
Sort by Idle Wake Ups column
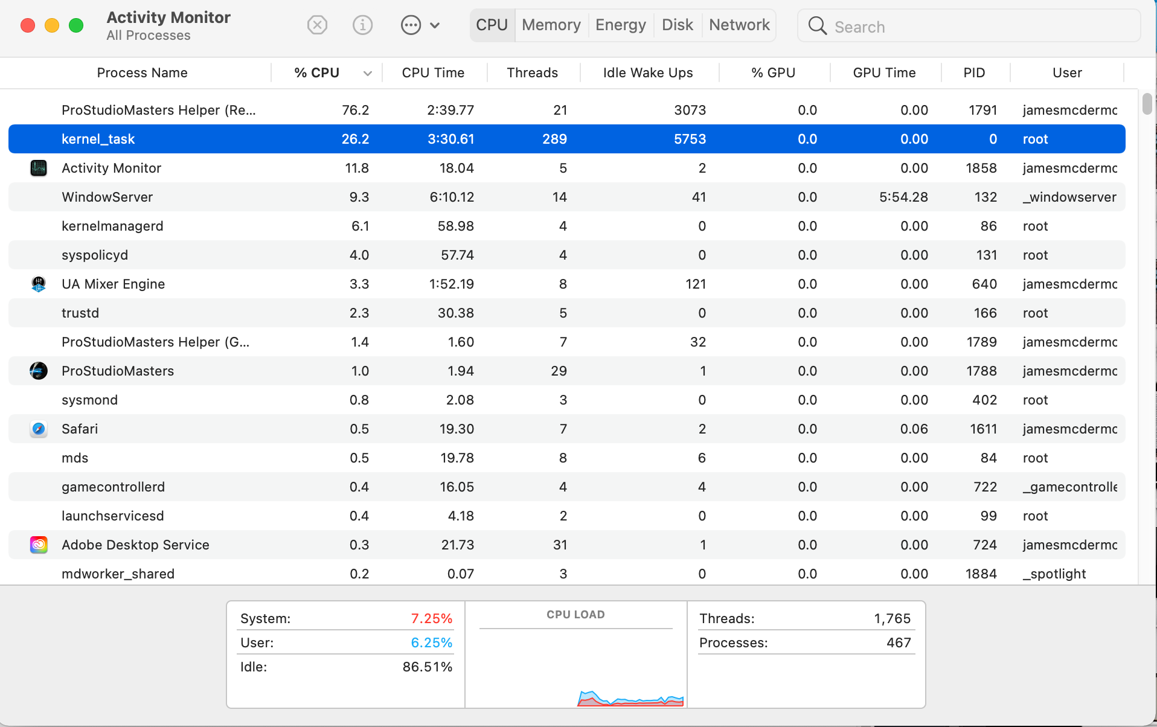[647, 73]
